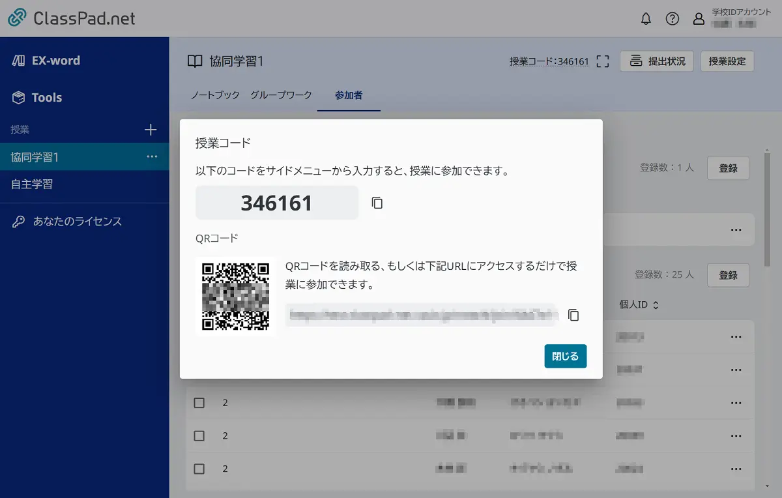Expand the class code using the fullscreen icon
This screenshot has width=782, height=498.
(603, 61)
